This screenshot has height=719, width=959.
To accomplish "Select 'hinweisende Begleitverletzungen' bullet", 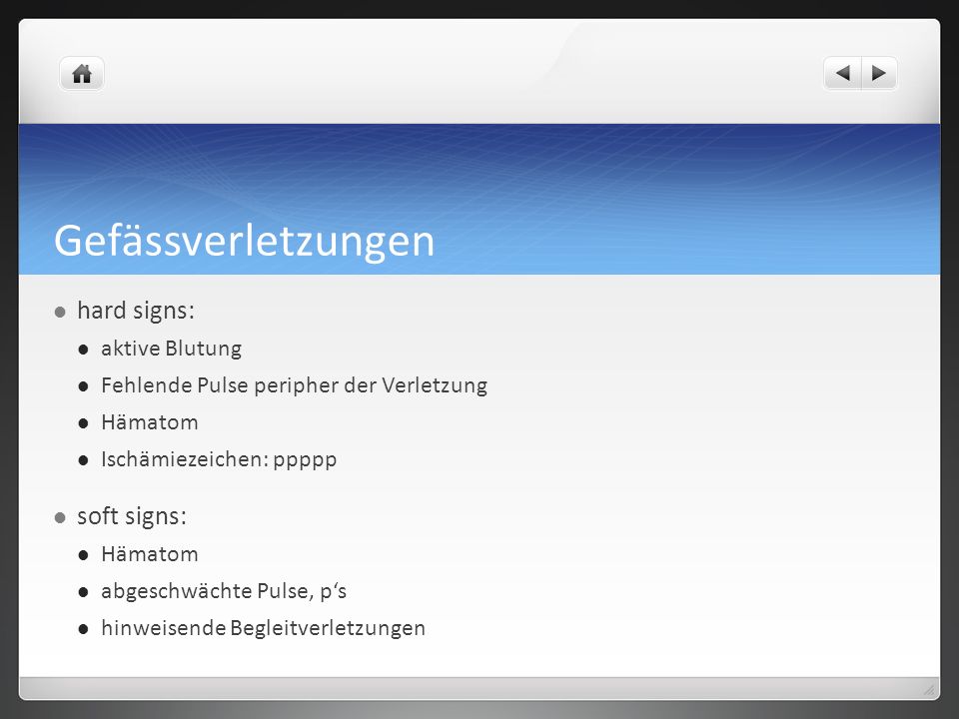I will tap(263, 628).
